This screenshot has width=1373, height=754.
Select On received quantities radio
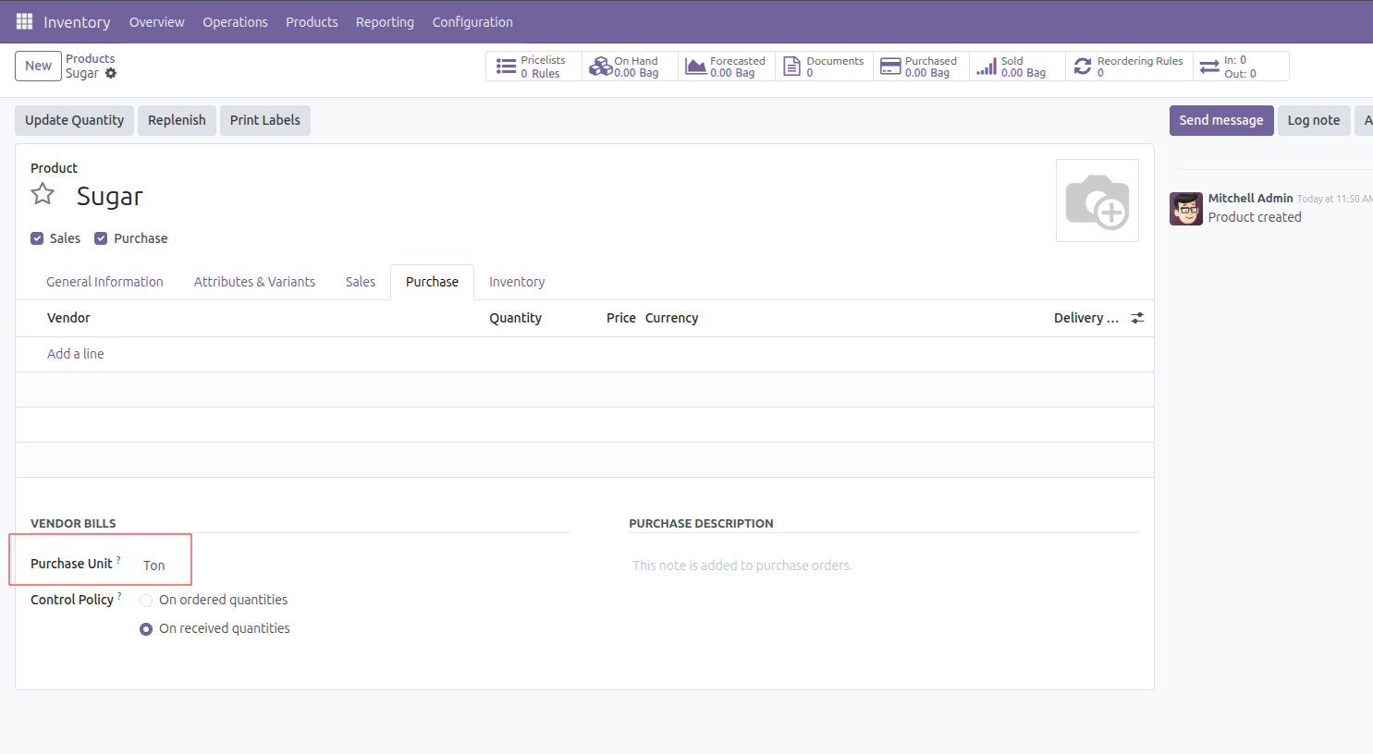point(146,629)
